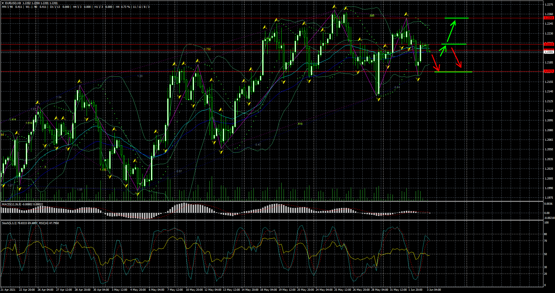Click the H1 timeframe entry in the info row
Screen dimensions: 555x293
(x=96, y=7)
